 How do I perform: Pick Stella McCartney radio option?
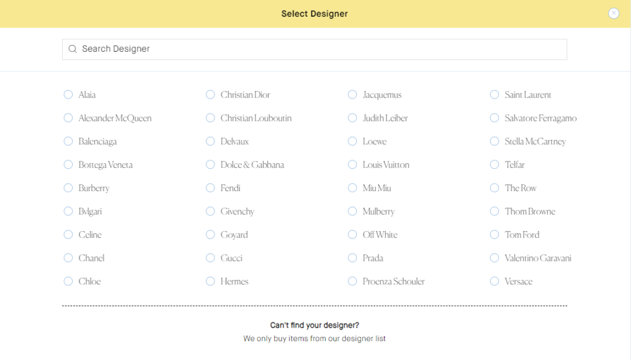coord(495,141)
